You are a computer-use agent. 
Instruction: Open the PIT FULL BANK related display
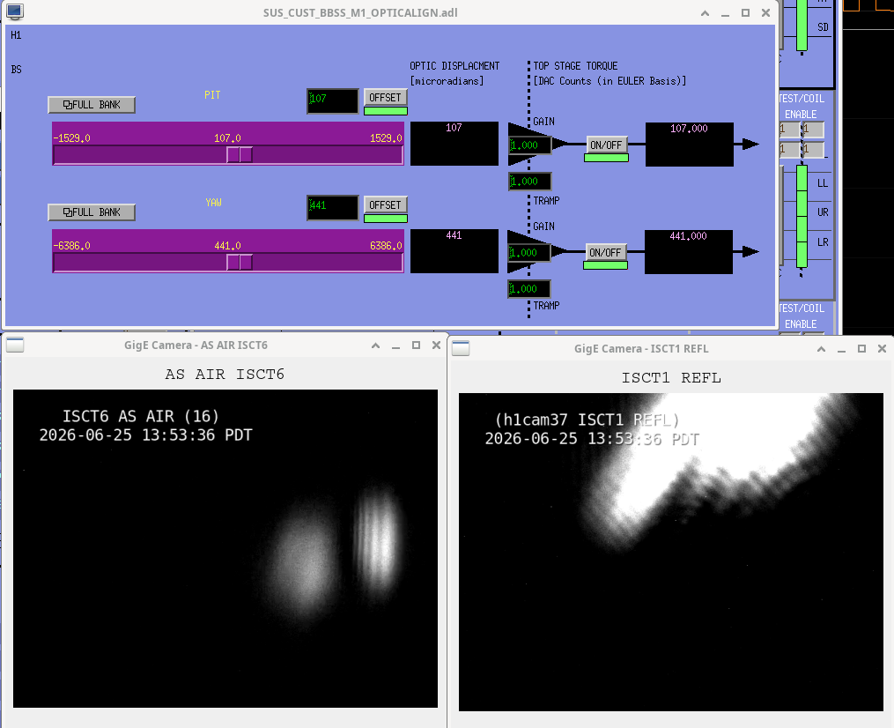coord(92,105)
